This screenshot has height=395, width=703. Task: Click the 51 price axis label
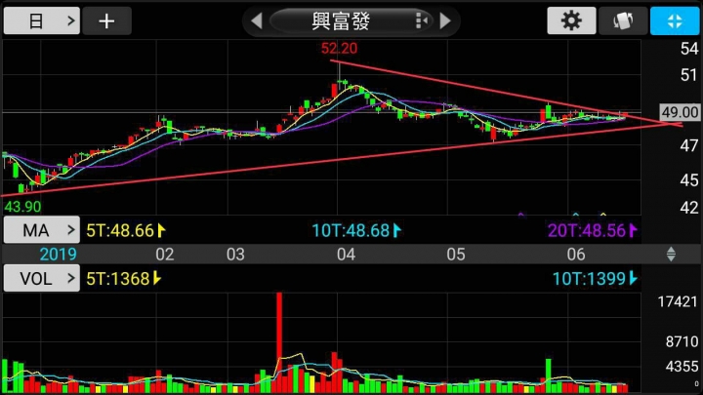(689, 75)
